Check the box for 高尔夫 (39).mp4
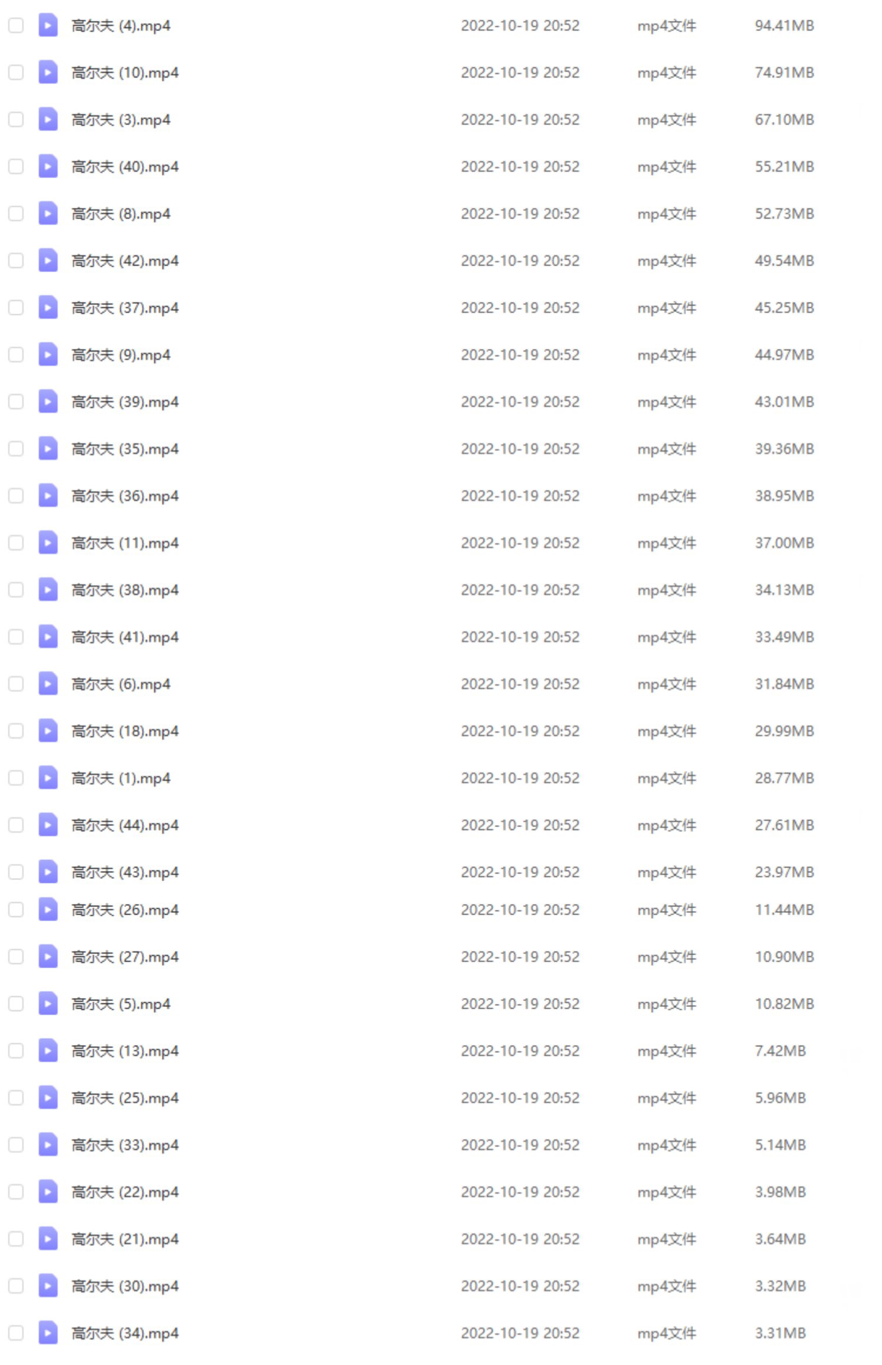The height and width of the screenshot is (1365, 882). point(16,402)
